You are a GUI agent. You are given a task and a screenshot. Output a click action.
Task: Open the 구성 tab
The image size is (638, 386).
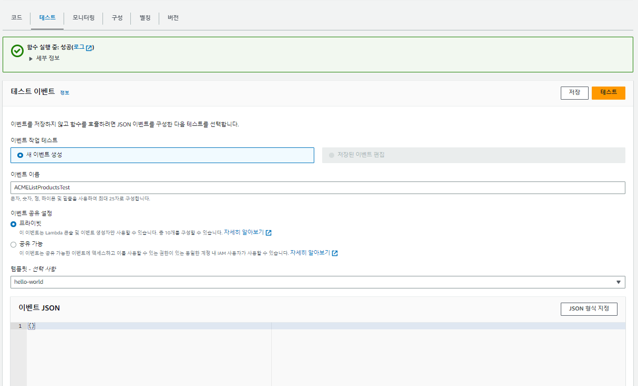[x=117, y=17]
